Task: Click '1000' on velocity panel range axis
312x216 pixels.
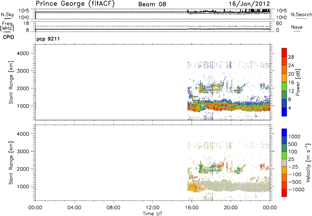Action: (23, 186)
